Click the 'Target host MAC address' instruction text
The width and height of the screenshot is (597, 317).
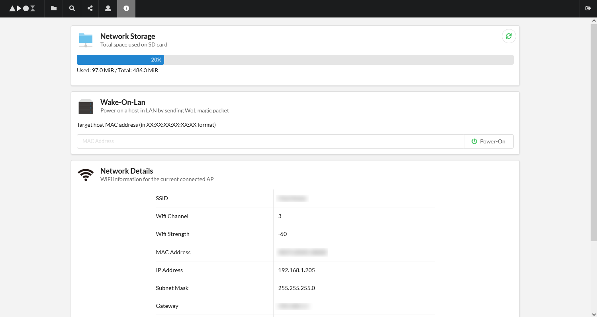click(x=146, y=125)
